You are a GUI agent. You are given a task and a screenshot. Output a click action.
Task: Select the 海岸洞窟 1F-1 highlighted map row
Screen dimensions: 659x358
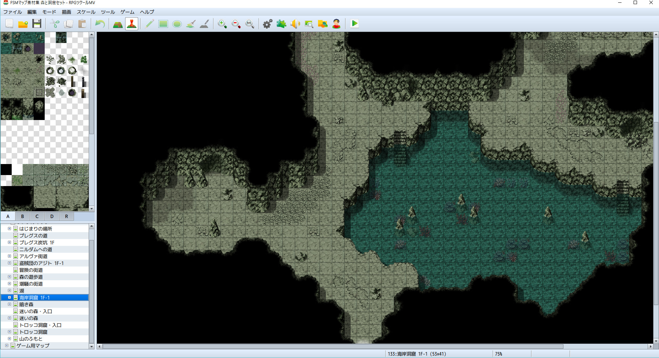click(x=45, y=297)
